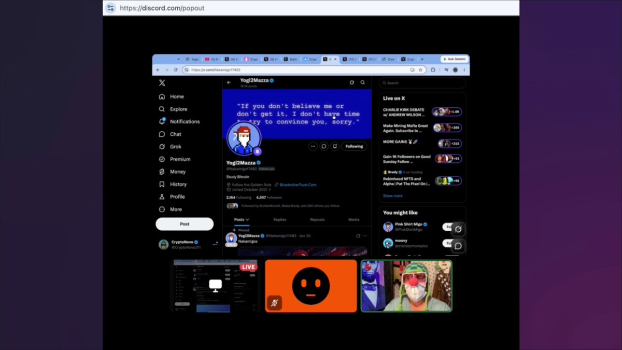
Task: Open Premium in the X sidebar
Action: [175, 159]
